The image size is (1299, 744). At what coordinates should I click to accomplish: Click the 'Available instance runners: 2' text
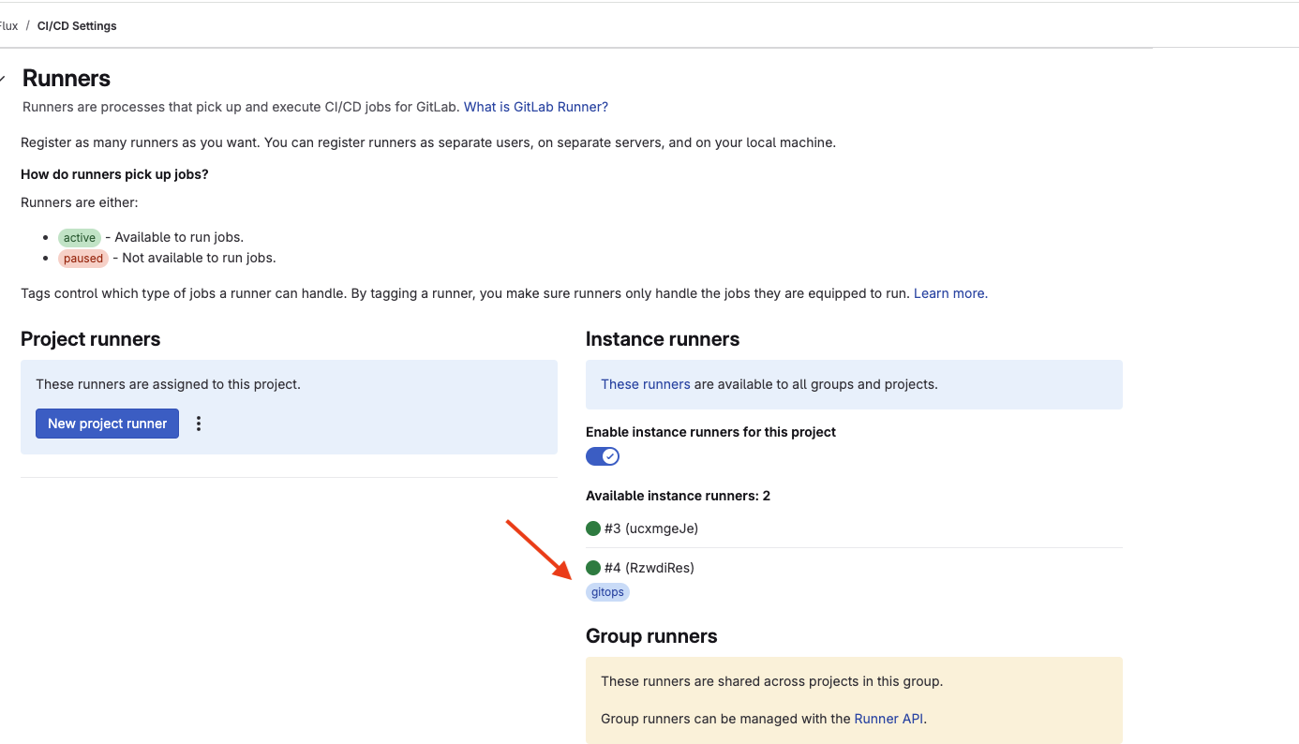pos(678,496)
